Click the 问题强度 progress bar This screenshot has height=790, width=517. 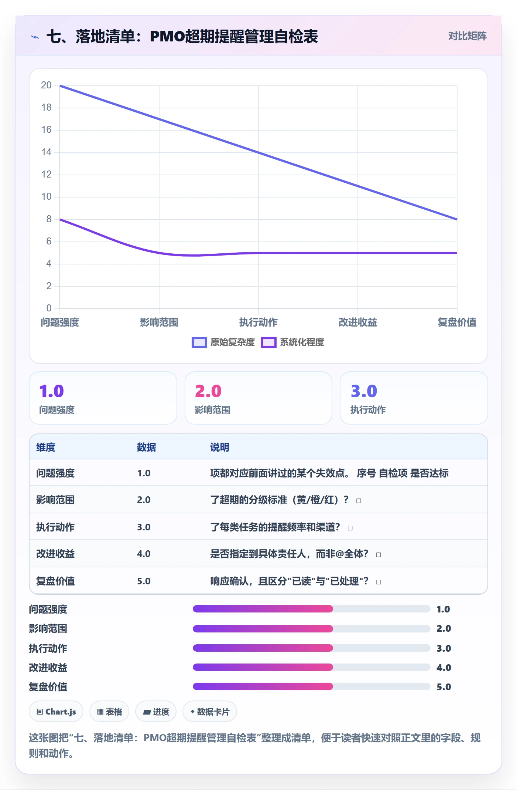click(x=311, y=609)
